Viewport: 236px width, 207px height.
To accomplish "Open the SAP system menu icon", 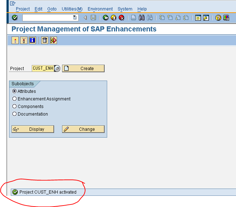I will (13, 3).
